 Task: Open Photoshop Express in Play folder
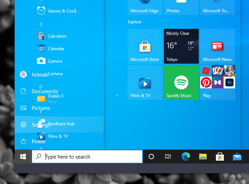tap(229, 82)
